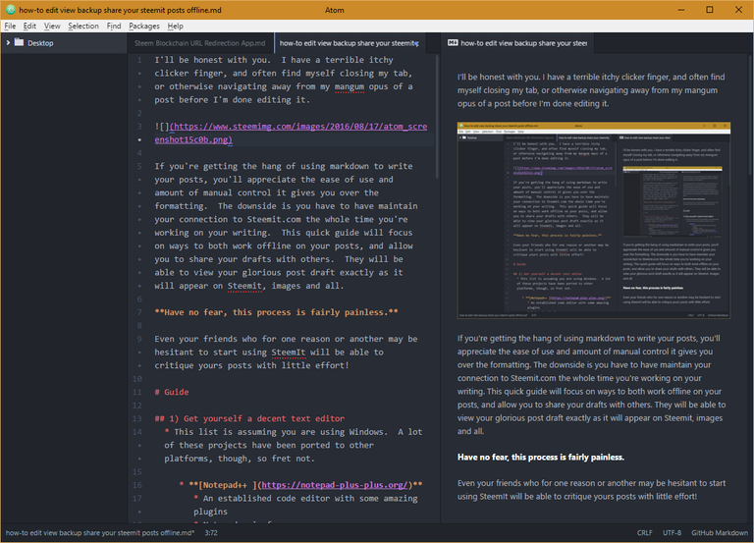Click the '# Guide' heading in the editor
This screenshot has width=754, height=543.
pyautogui.click(x=172, y=392)
